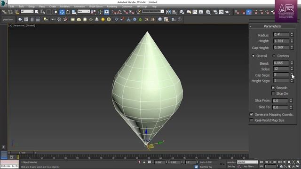Click the Play Animation button
Screen dimensions: 301x169
(271, 162)
